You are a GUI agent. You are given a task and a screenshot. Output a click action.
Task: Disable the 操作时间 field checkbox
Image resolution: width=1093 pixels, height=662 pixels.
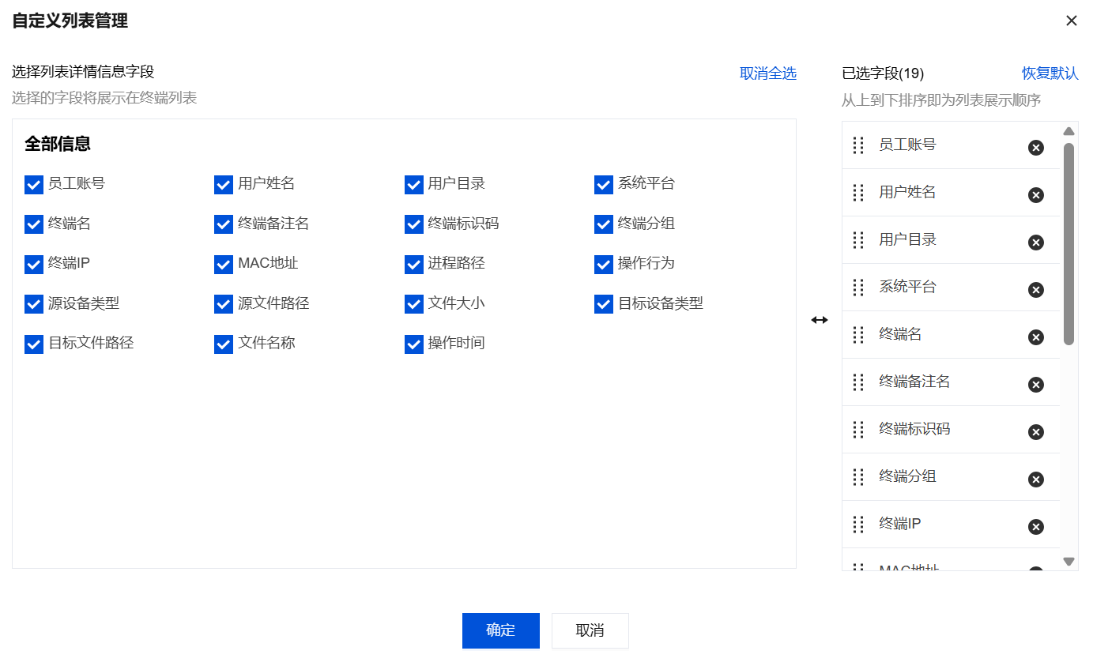point(414,344)
